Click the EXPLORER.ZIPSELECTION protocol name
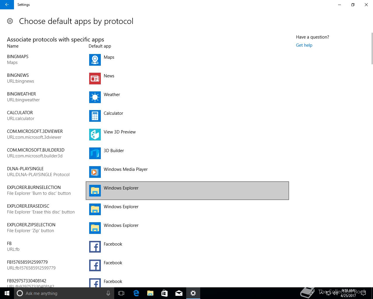 (31, 225)
